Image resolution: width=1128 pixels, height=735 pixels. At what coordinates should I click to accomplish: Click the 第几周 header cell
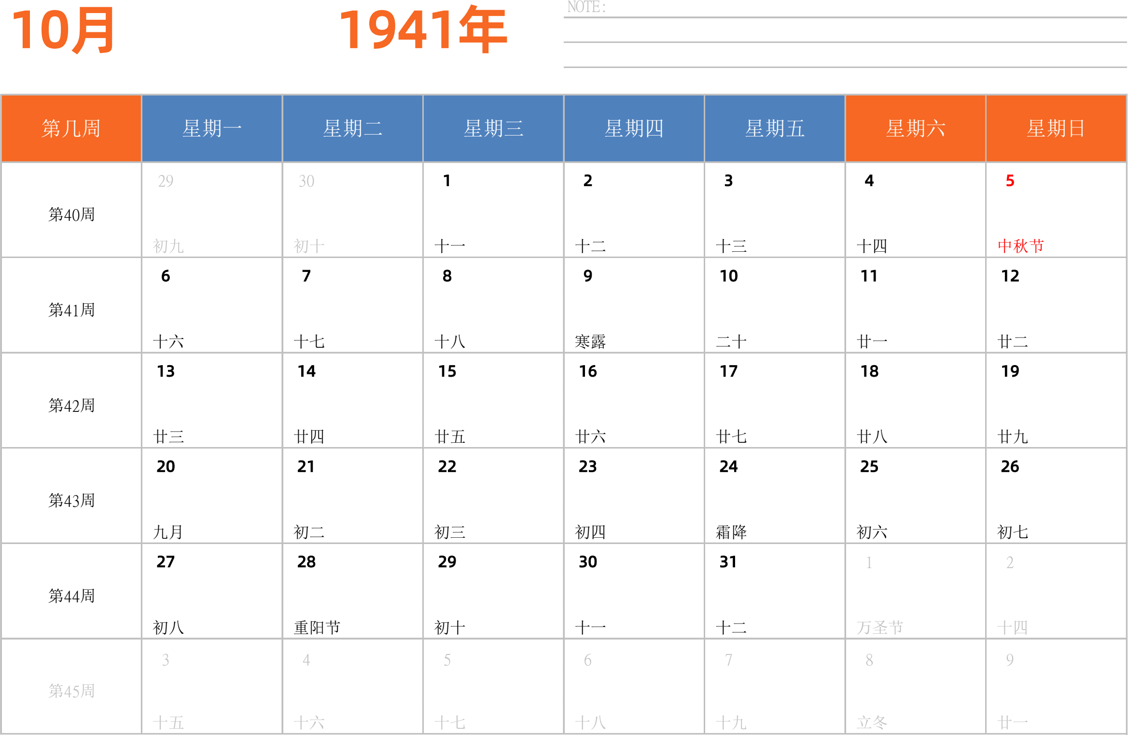(71, 129)
